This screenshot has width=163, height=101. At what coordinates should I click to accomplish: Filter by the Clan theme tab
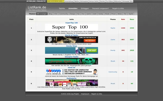pyautogui.click(x=56, y=14)
